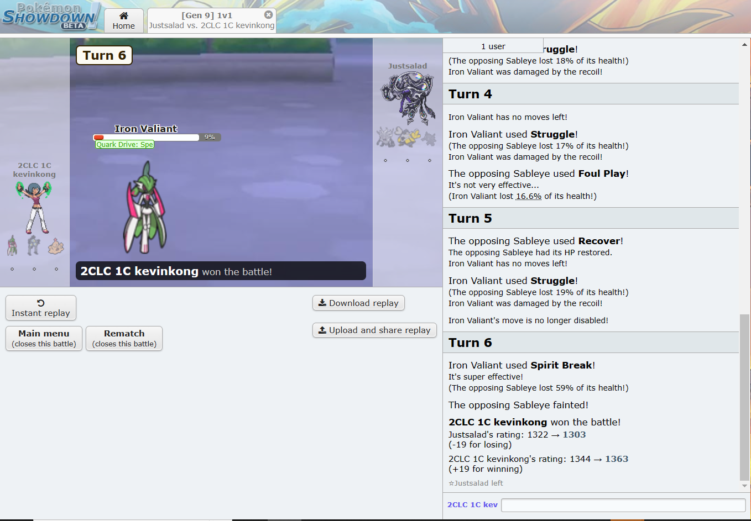Click the battle log scrollbar thumb
This screenshot has width=751, height=521.
click(x=744, y=397)
